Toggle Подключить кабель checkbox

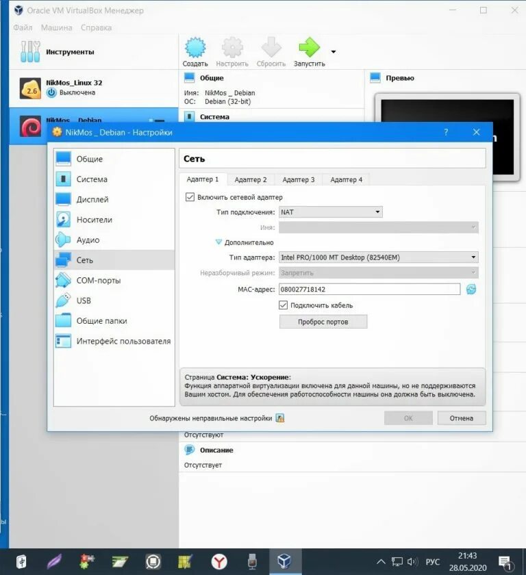click(x=283, y=305)
